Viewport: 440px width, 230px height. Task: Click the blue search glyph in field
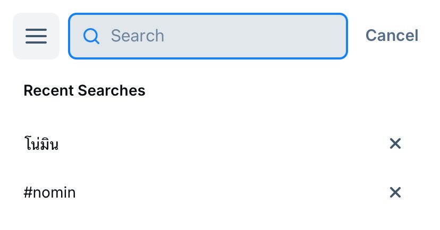pos(92,36)
